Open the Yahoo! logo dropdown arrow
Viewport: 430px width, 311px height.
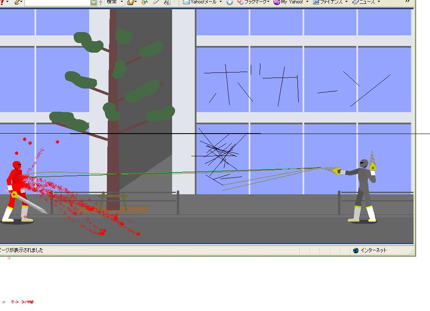(8, 2)
